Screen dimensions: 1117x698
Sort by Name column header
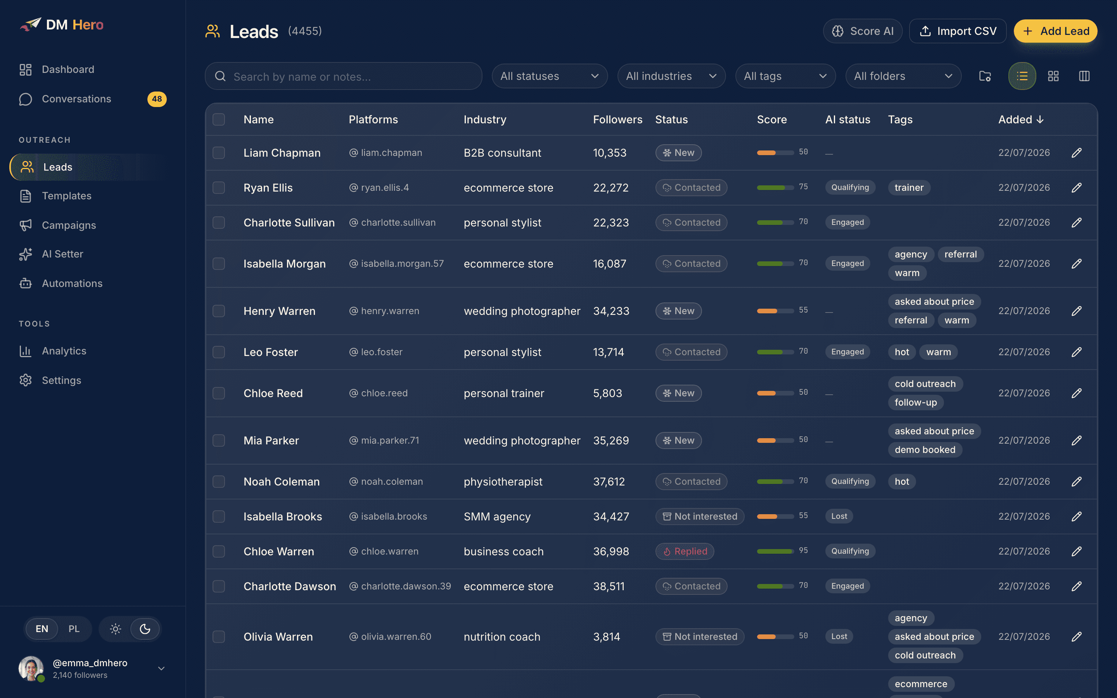click(x=258, y=119)
